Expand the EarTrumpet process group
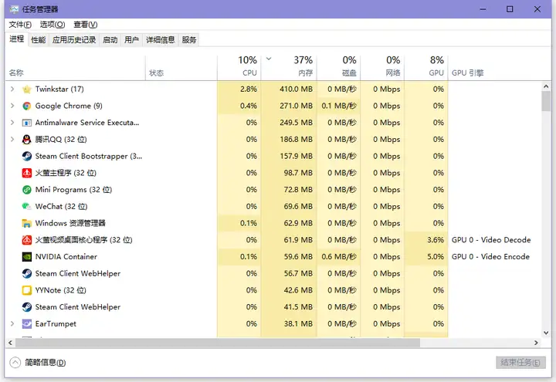Image resolution: width=556 pixels, height=382 pixels. click(x=12, y=323)
